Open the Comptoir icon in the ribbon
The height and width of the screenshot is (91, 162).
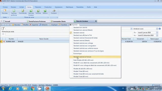(54, 12)
